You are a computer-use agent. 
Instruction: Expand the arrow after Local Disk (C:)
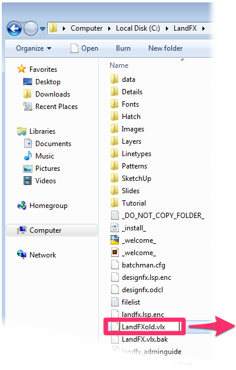167,28
